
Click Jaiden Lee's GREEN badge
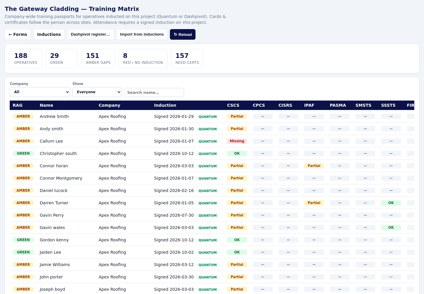point(23,252)
